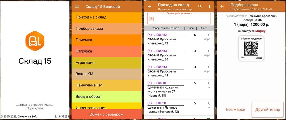Click the Сканируйте марку prompt

click(252, 31)
